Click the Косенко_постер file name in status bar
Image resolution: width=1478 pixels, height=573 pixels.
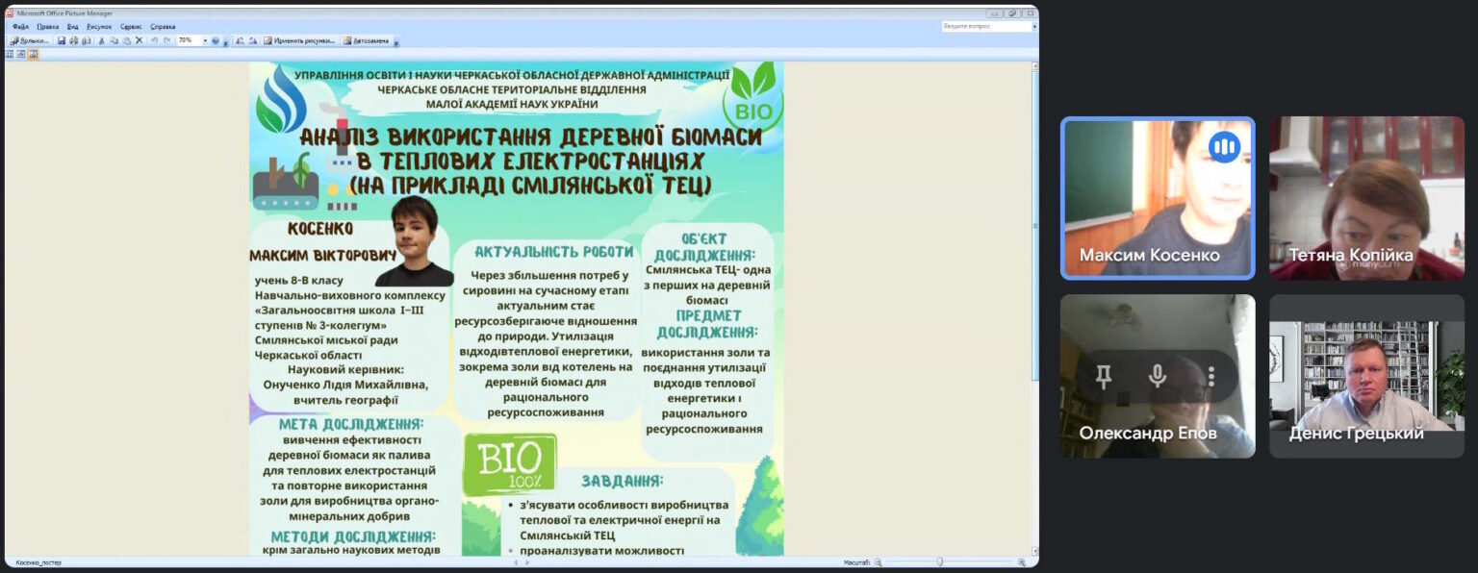click(38, 562)
